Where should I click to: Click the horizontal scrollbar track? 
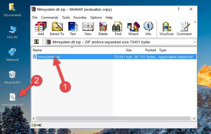113,119
